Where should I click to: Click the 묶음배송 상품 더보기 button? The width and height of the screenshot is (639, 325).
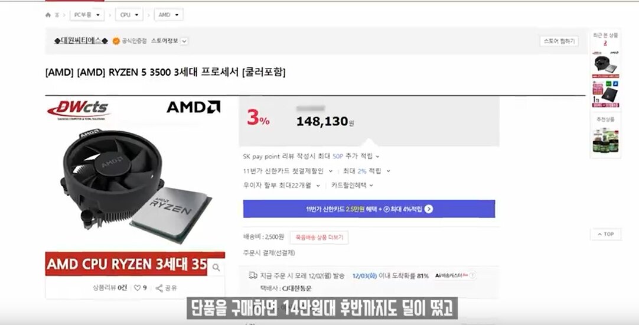(x=319, y=238)
